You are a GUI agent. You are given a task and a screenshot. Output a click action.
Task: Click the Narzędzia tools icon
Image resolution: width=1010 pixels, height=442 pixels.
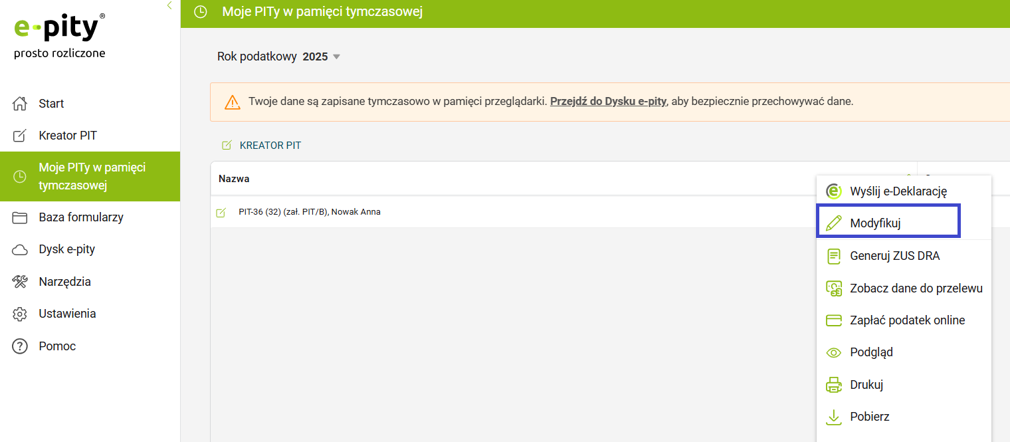point(20,282)
